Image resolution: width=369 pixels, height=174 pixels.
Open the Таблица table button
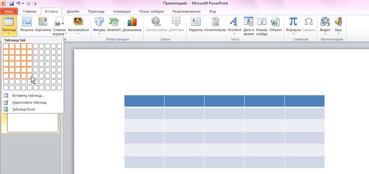[x=9, y=26]
